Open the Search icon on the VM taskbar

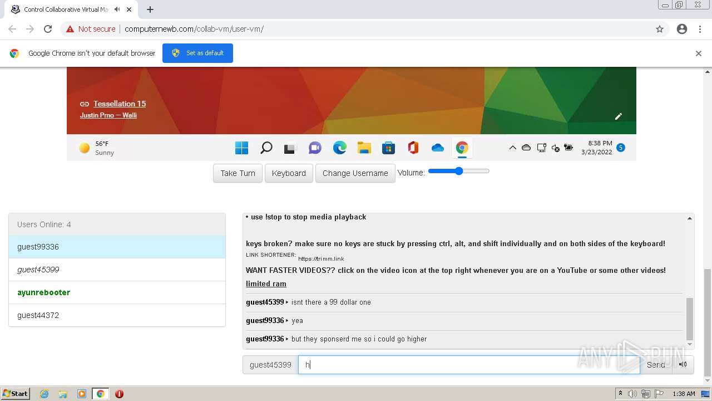[266, 148]
